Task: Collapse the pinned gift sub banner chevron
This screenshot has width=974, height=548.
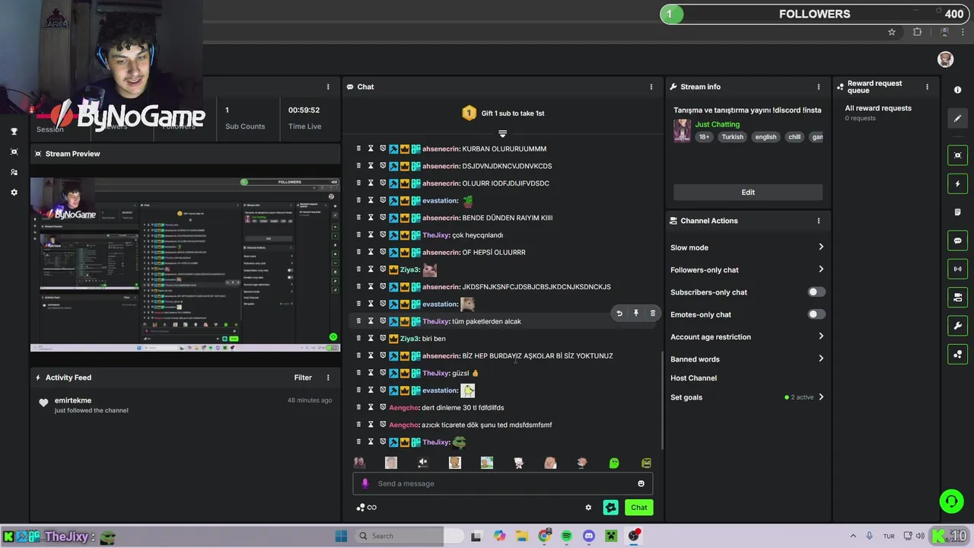Action: coord(502,134)
